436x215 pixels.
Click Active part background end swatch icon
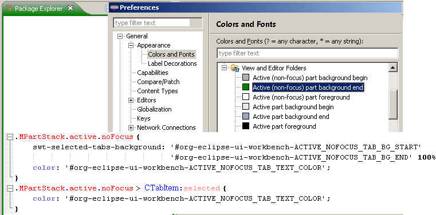point(246,117)
